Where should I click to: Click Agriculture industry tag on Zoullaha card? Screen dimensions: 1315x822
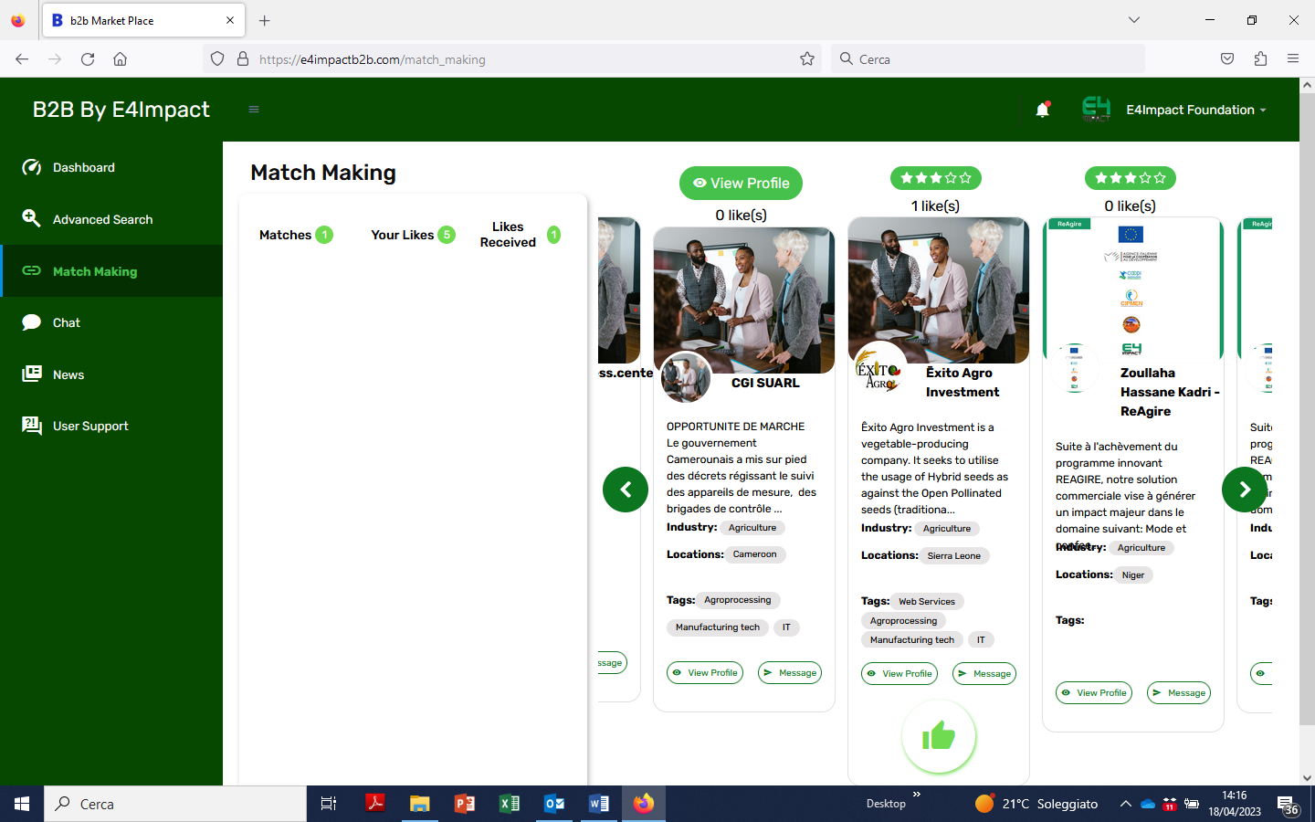(1141, 548)
